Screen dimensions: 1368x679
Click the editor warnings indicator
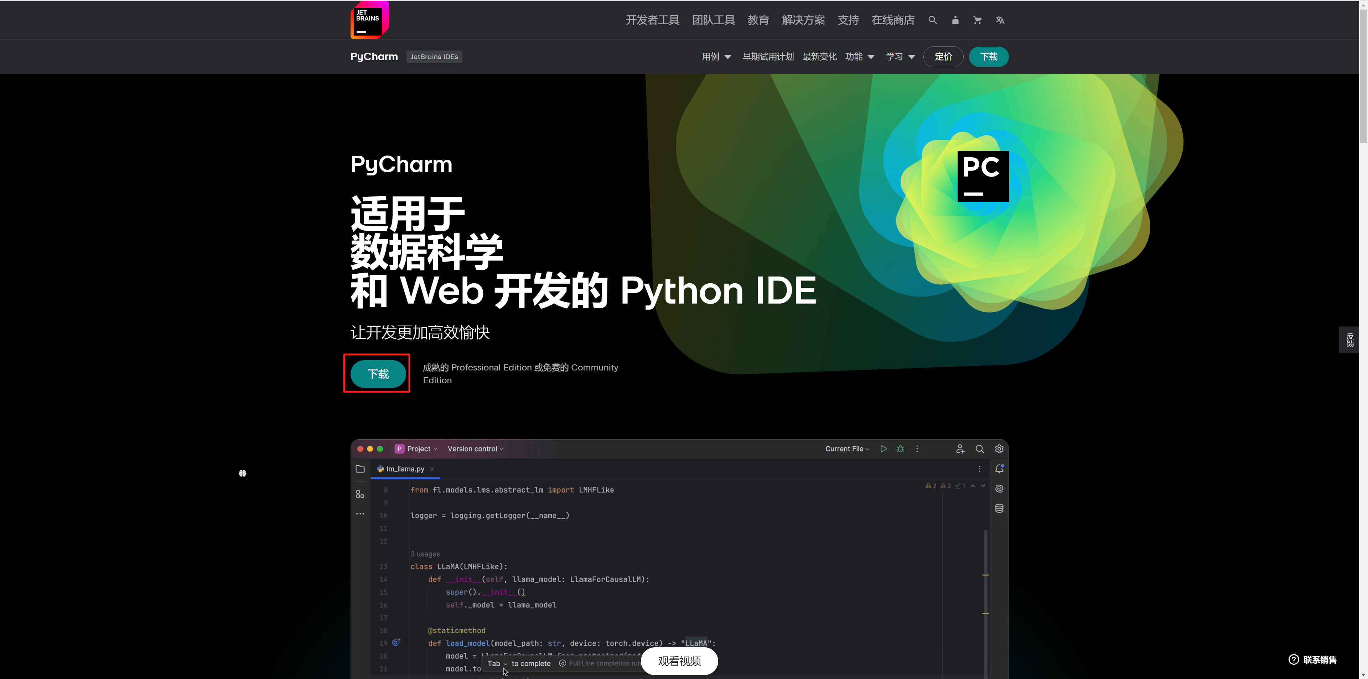point(945,486)
